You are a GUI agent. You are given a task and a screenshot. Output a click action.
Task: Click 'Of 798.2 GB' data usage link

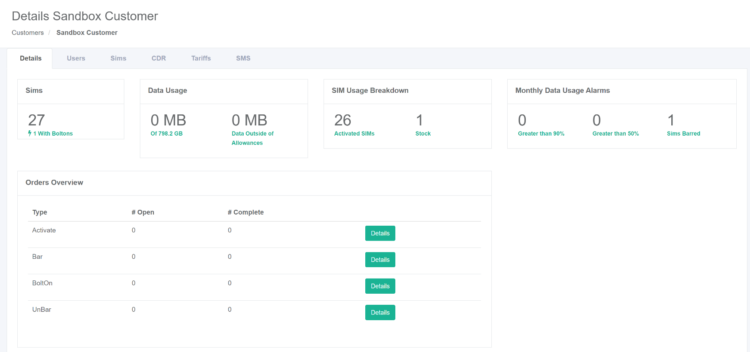167,133
